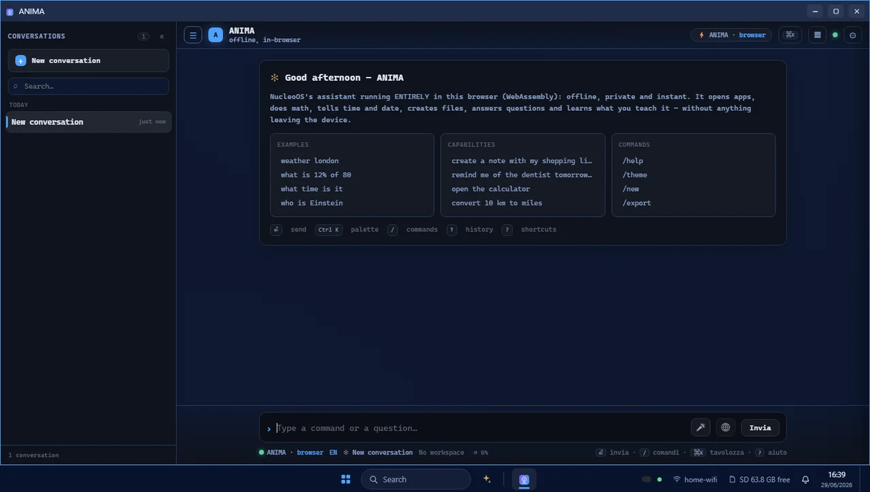Viewport: 870px width, 492px height.
Task: Send the message with the Invia button
Action: click(x=760, y=427)
